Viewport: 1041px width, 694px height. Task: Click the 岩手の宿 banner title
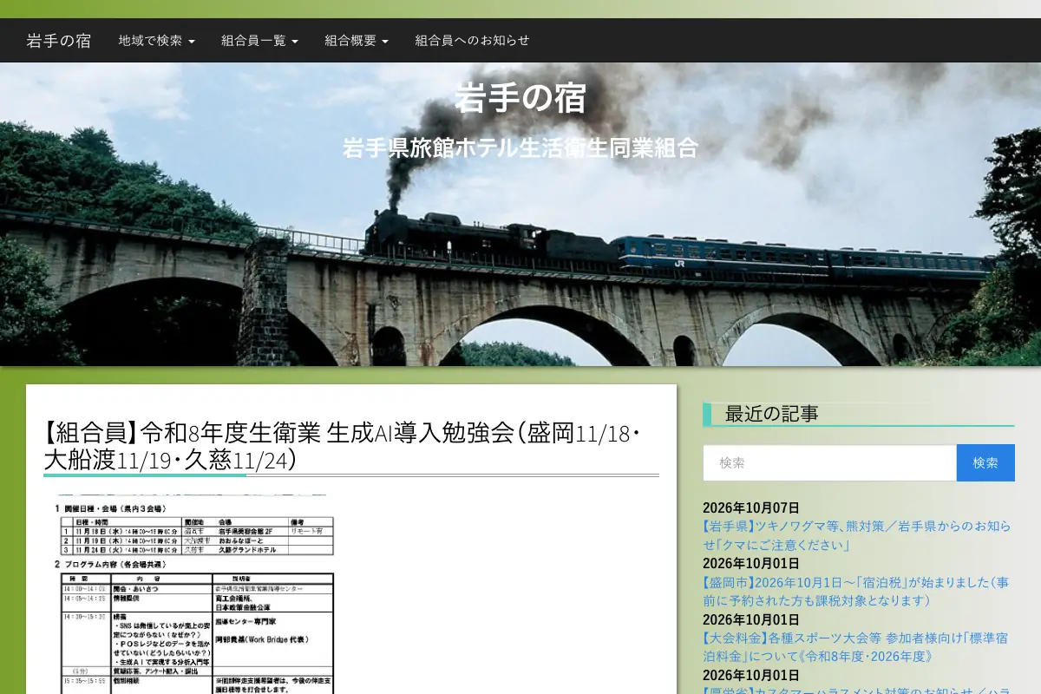[x=520, y=98]
